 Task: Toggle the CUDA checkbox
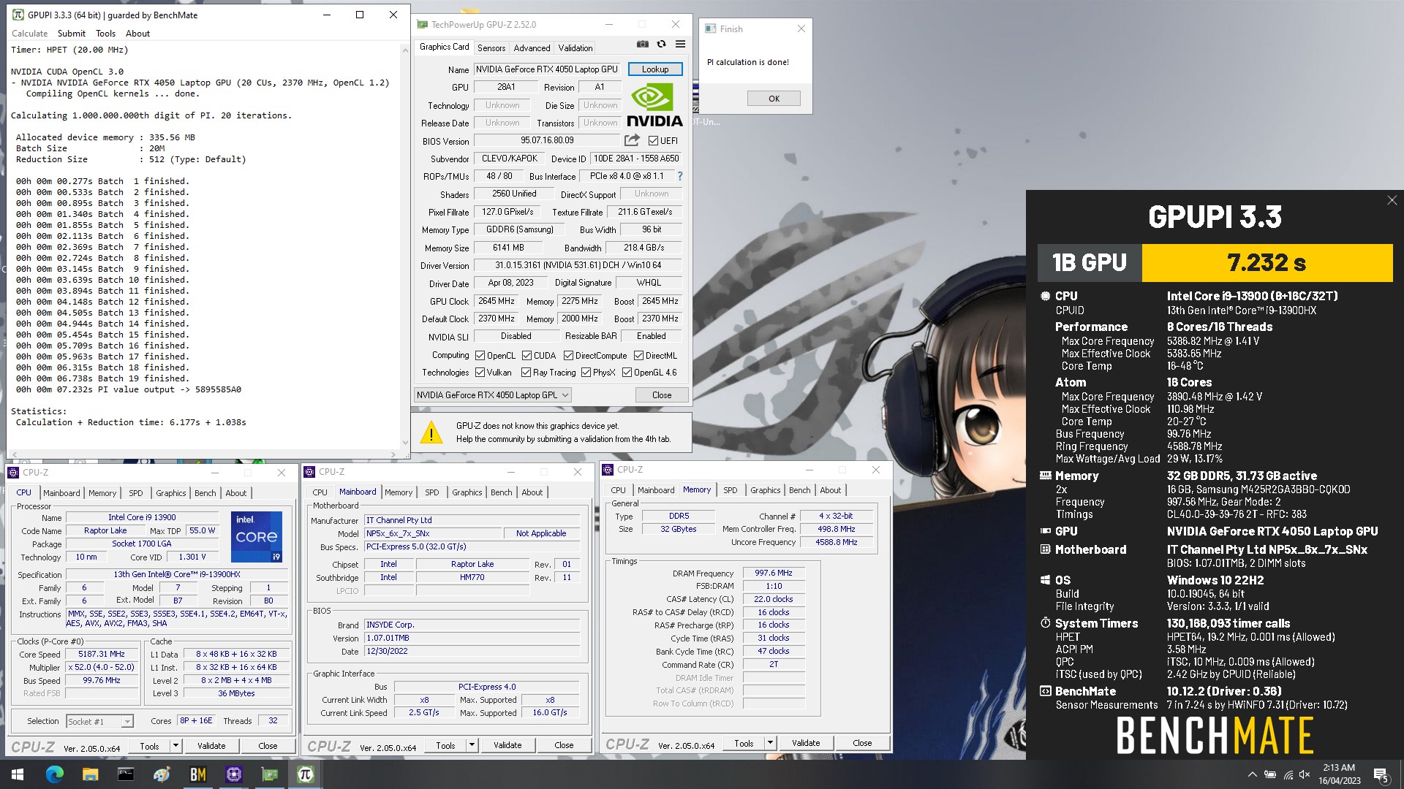526,356
